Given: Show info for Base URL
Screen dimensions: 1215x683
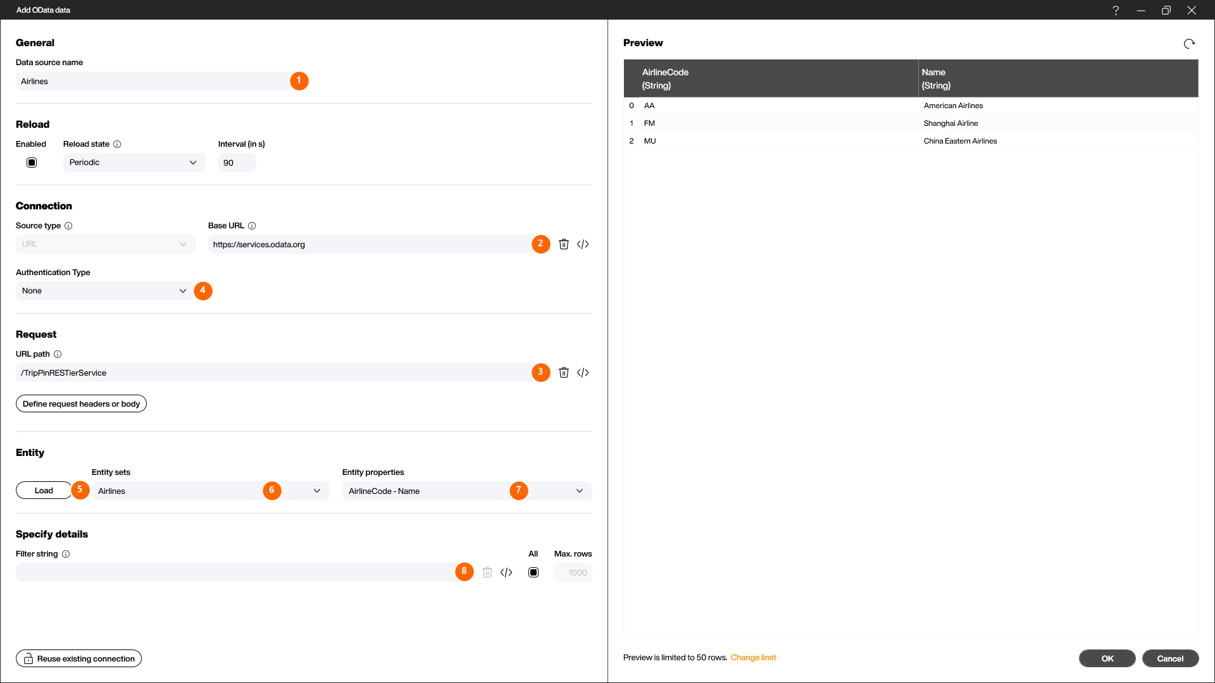Looking at the screenshot, I should 252,226.
